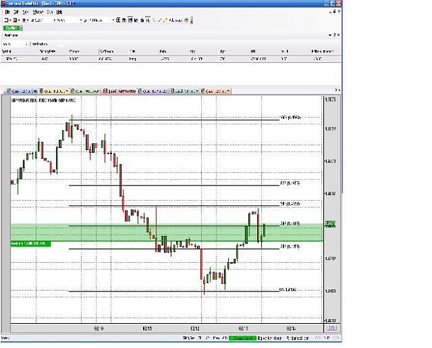Image resolution: width=432 pixels, height=348 pixels.
Task: Click the scroll-to-latest button at chart corner
Action: coord(332,328)
